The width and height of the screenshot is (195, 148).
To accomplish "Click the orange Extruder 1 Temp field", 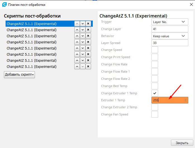I will (170, 100).
